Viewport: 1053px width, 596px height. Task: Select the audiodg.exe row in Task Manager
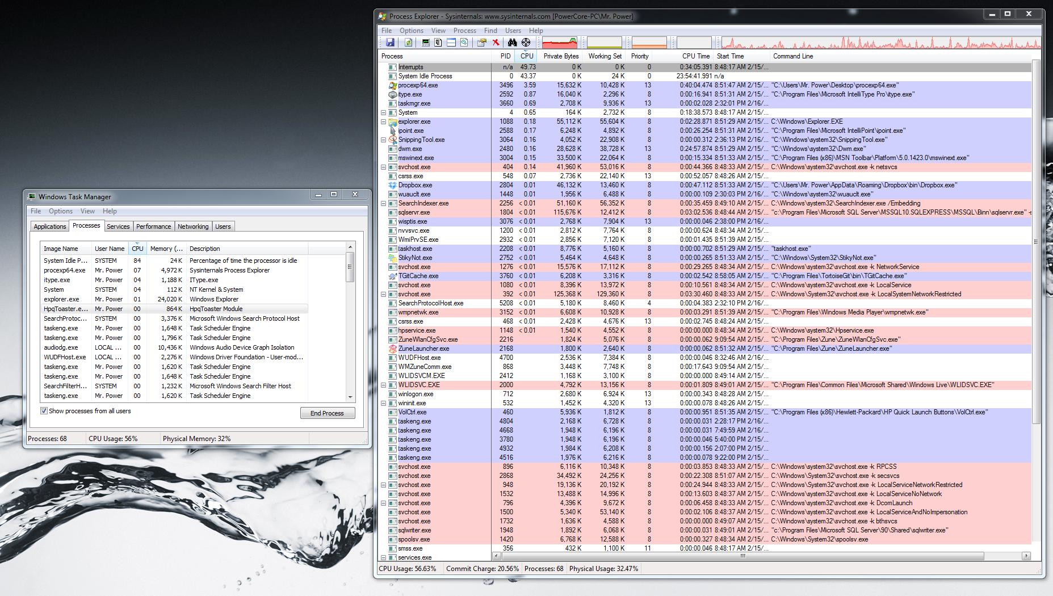pos(174,347)
